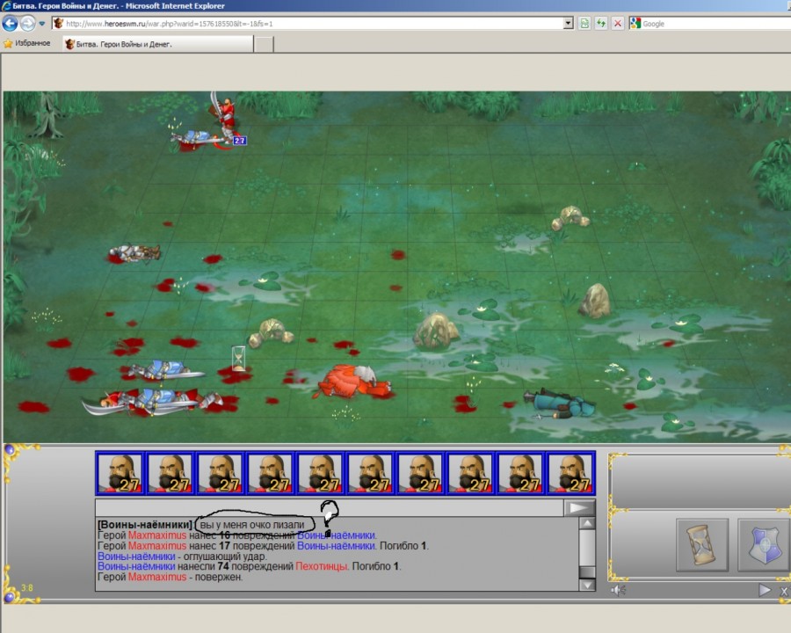Image resolution: width=791 pixels, height=633 pixels.
Task: Click the blue orb in the panel's upper corner
Action: point(9,449)
